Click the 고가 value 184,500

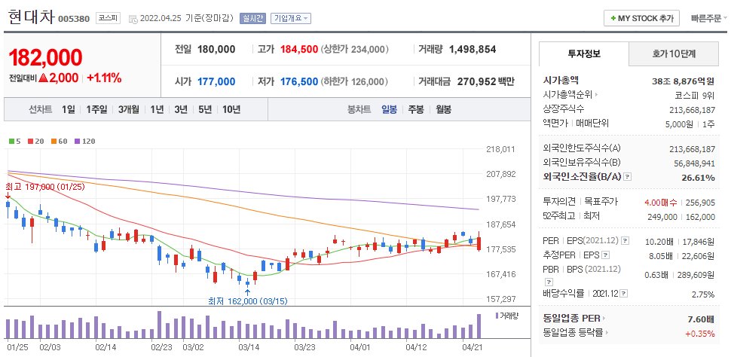[x=299, y=50]
